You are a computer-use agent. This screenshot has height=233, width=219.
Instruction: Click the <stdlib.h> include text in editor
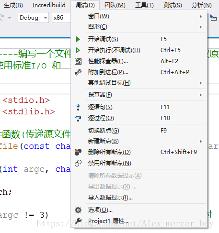click(29, 112)
